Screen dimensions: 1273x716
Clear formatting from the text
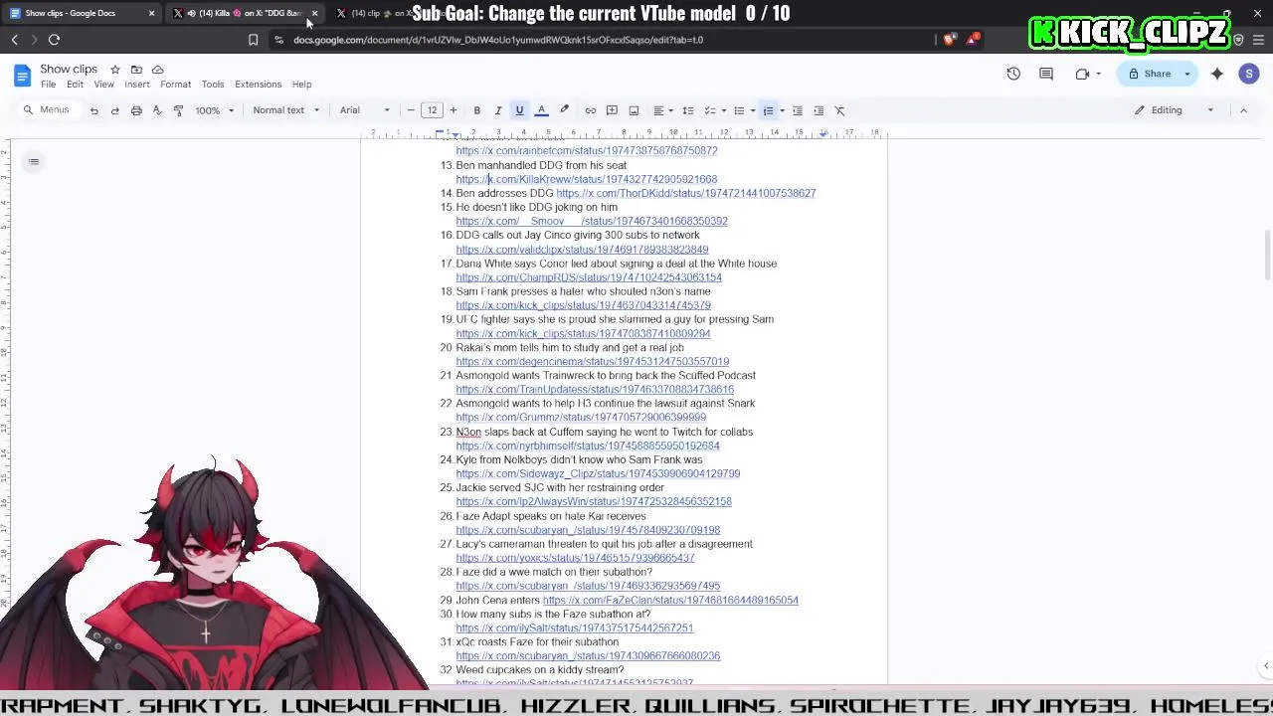pos(840,110)
